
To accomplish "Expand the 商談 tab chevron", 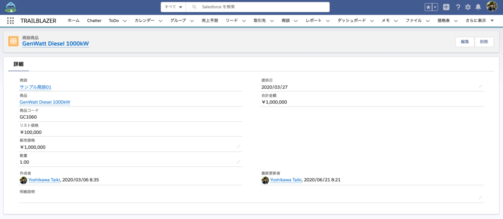I will click(296, 20).
